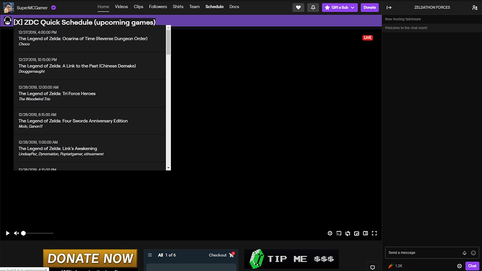Open the Shirts tab
The width and height of the screenshot is (482, 271).
(x=178, y=7)
